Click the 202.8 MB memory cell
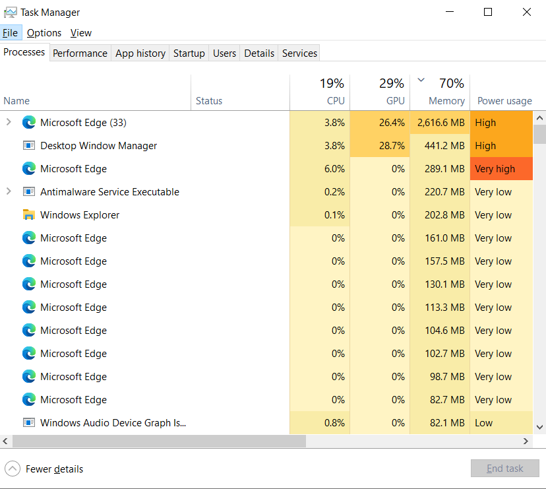 (x=440, y=214)
